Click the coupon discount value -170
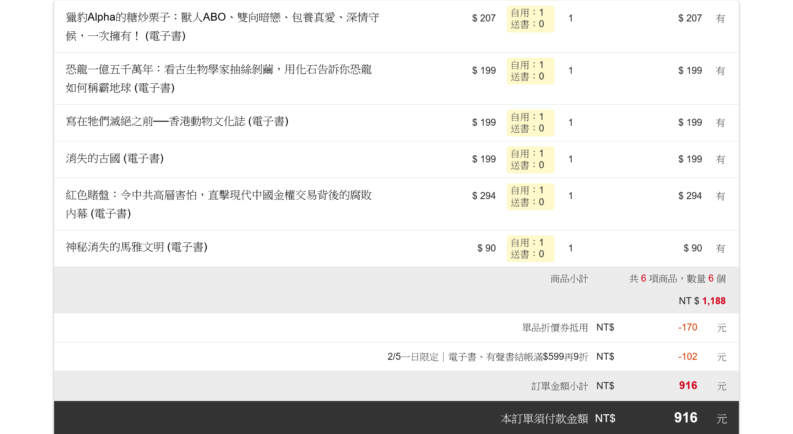This screenshot has width=793, height=434. 687,327
